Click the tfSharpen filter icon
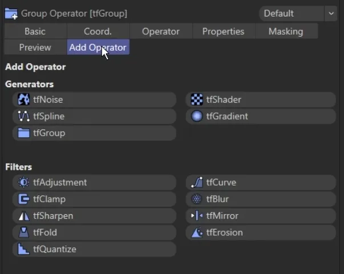This screenshot has width=344, height=274. 23,216
